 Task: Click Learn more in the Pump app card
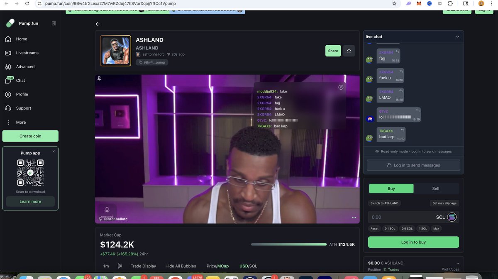point(30,201)
